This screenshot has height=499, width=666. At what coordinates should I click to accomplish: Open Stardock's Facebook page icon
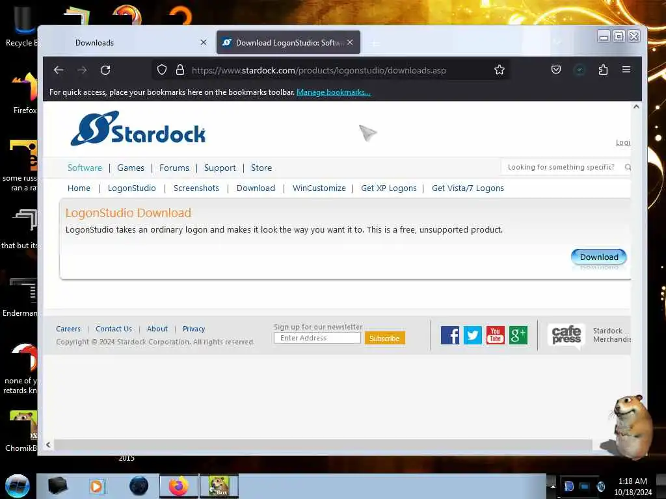(x=450, y=335)
